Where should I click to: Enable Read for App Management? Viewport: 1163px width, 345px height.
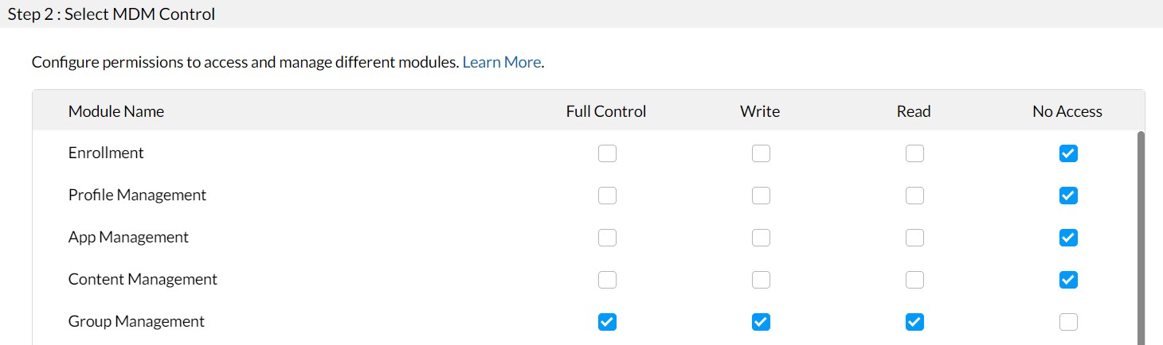914,238
